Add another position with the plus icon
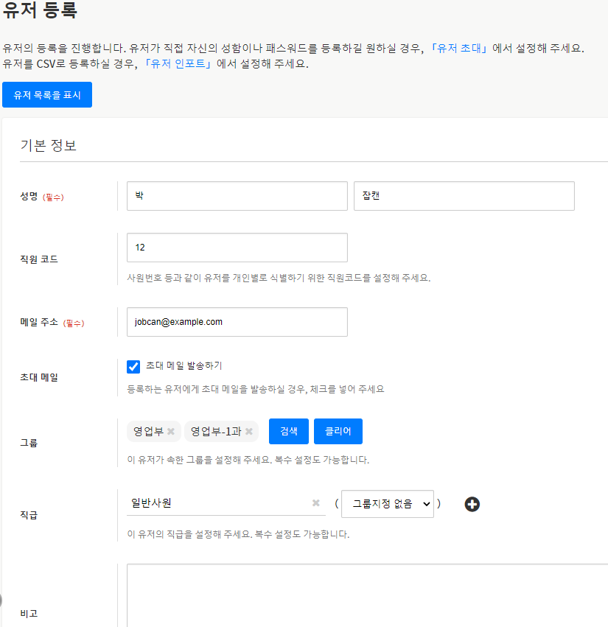The height and width of the screenshot is (627, 608). [472, 504]
